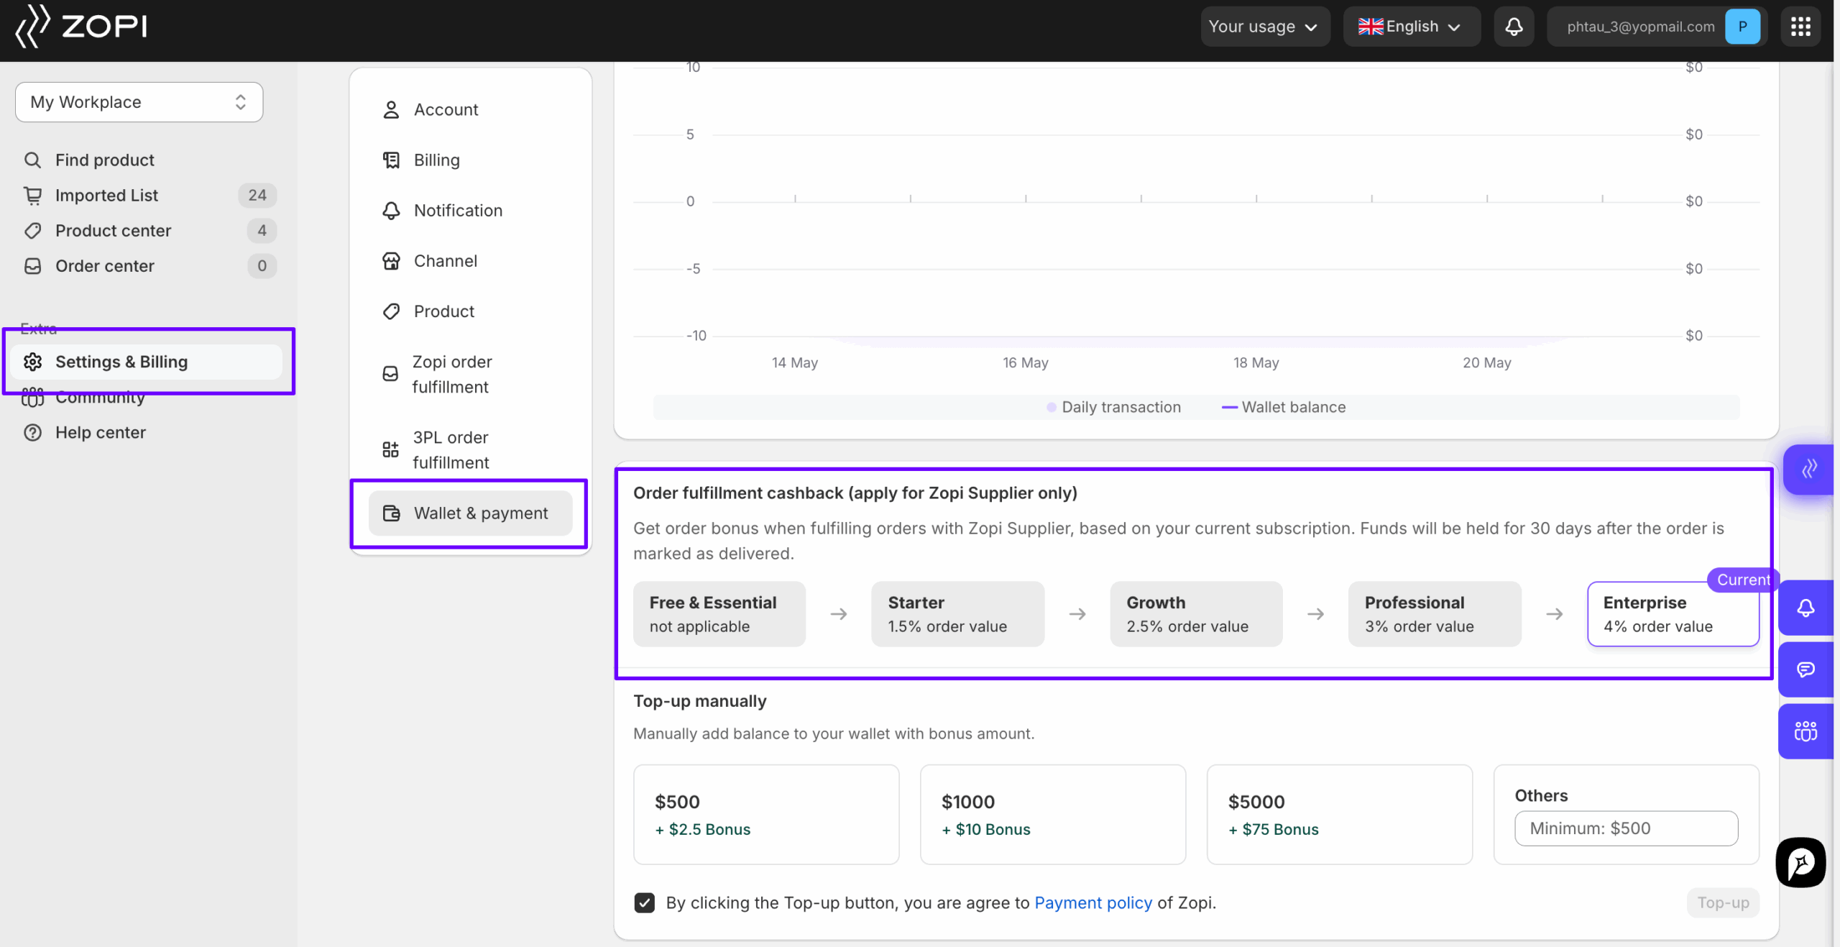Select the Wallet & payment tab
Screen dimensions: 1840x947
click(x=470, y=513)
